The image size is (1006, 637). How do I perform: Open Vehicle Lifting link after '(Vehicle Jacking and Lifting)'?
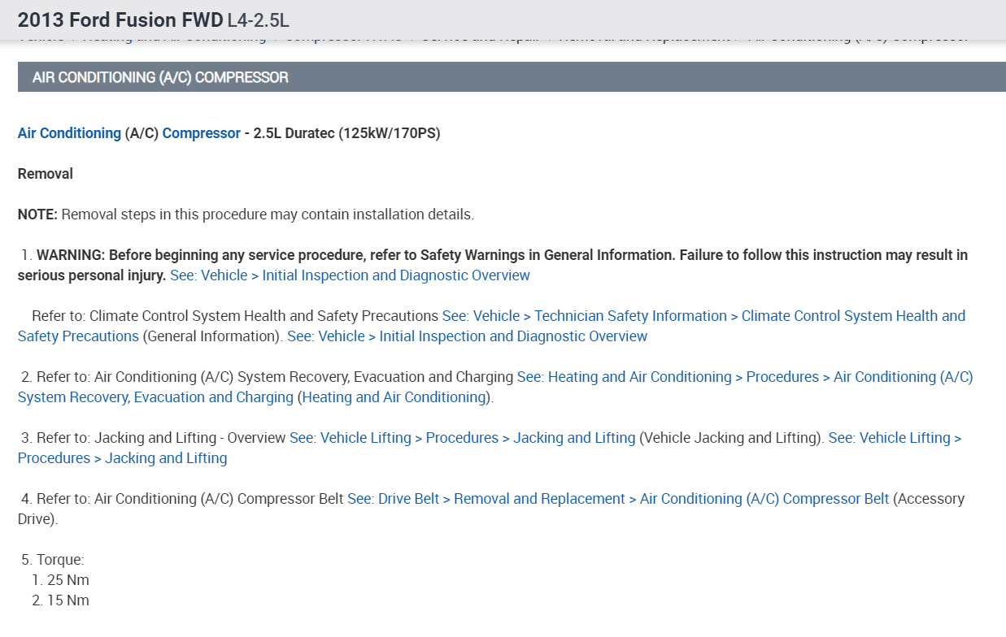click(490, 448)
